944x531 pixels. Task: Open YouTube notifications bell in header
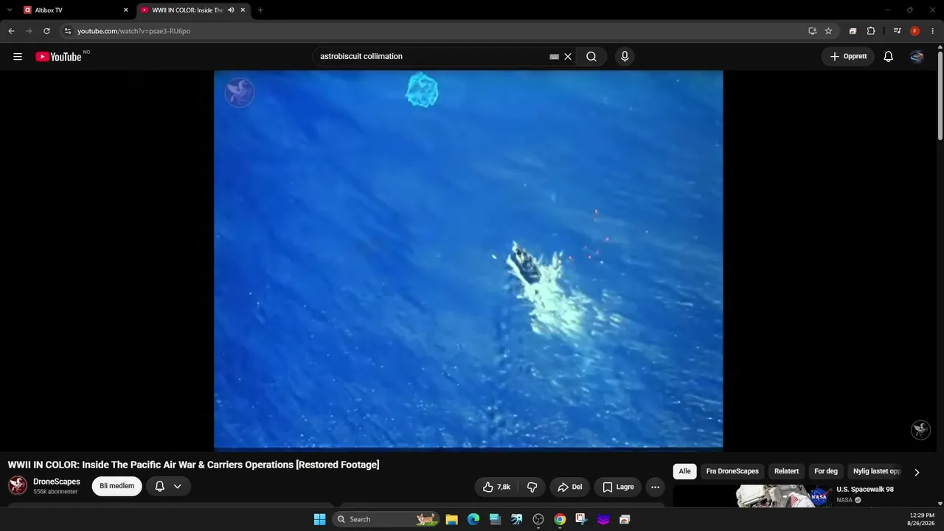889,57
